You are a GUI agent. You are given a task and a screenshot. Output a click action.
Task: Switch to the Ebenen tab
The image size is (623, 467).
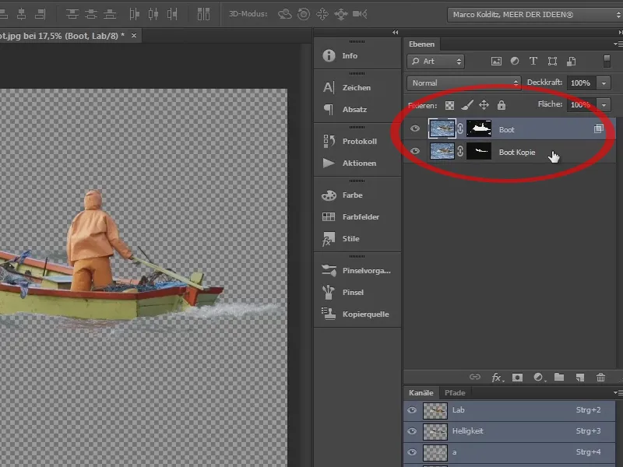[x=421, y=44]
